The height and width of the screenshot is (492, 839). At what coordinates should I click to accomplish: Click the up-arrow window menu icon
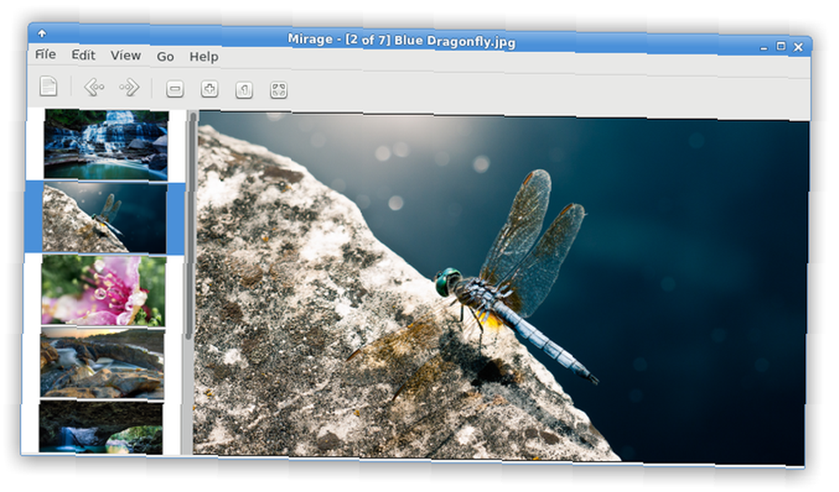pyautogui.click(x=42, y=34)
